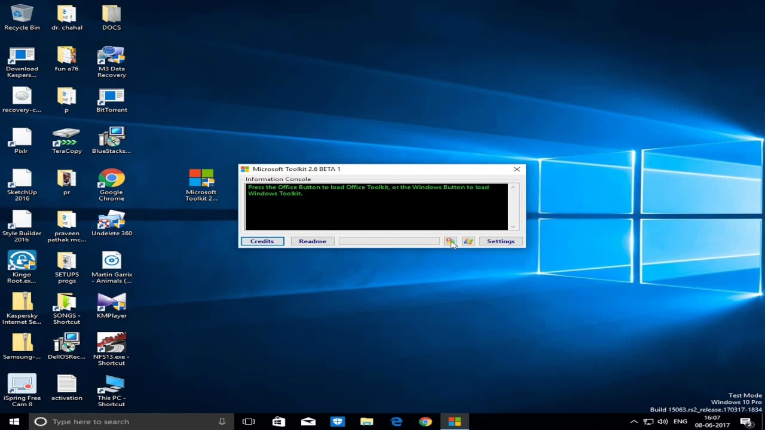Select the folder named p
This screenshot has height=430, width=765.
(67, 100)
